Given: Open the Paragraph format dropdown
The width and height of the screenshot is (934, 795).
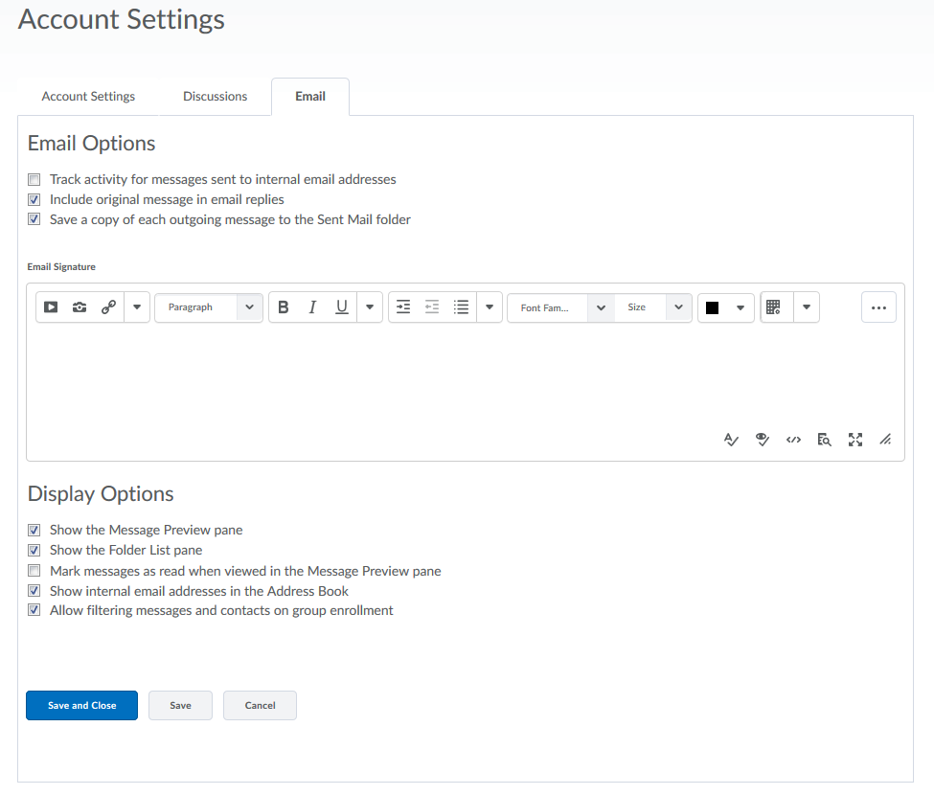Looking at the screenshot, I should click(x=209, y=307).
